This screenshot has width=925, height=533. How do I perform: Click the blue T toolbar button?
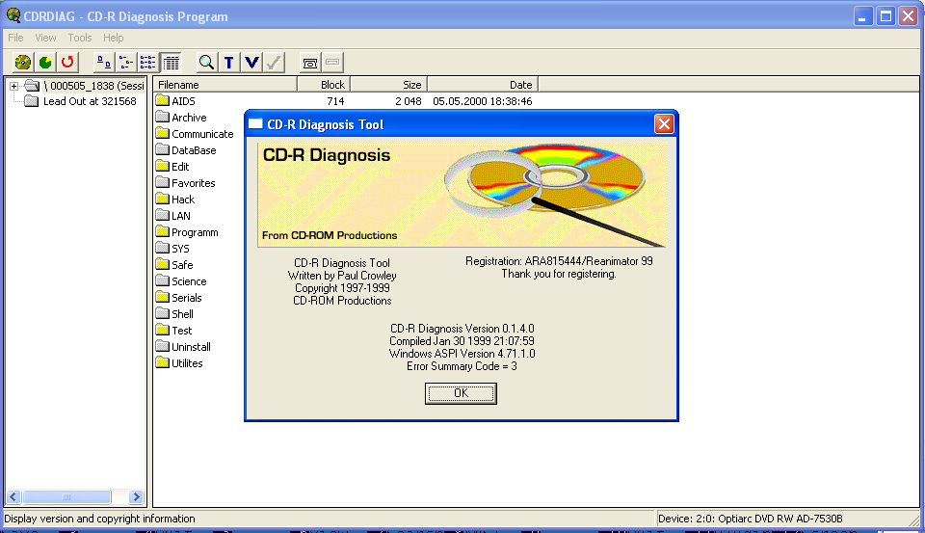[229, 63]
